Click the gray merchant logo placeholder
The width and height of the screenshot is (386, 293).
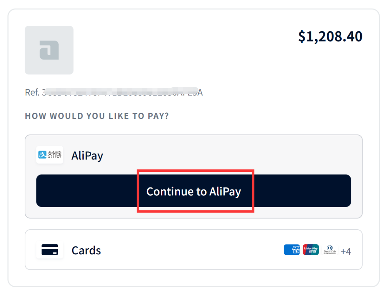(x=49, y=50)
